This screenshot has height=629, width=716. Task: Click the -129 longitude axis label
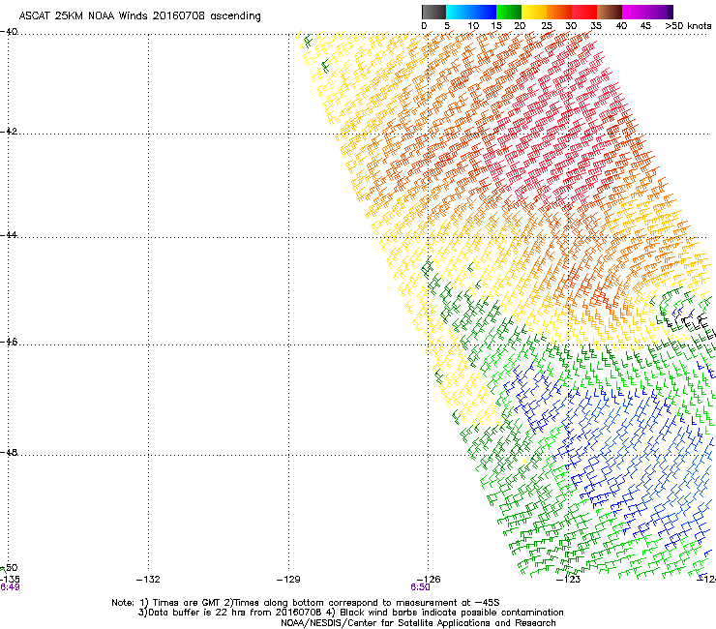[x=288, y=580]
